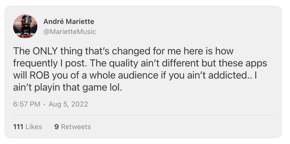Open the André Mariette display name
This screenshot has height=144, width=290.
[x=69, y=22]
